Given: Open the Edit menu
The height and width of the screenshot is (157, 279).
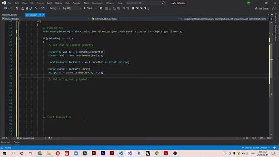Looking at the screenshot, I should click(17, 3).
